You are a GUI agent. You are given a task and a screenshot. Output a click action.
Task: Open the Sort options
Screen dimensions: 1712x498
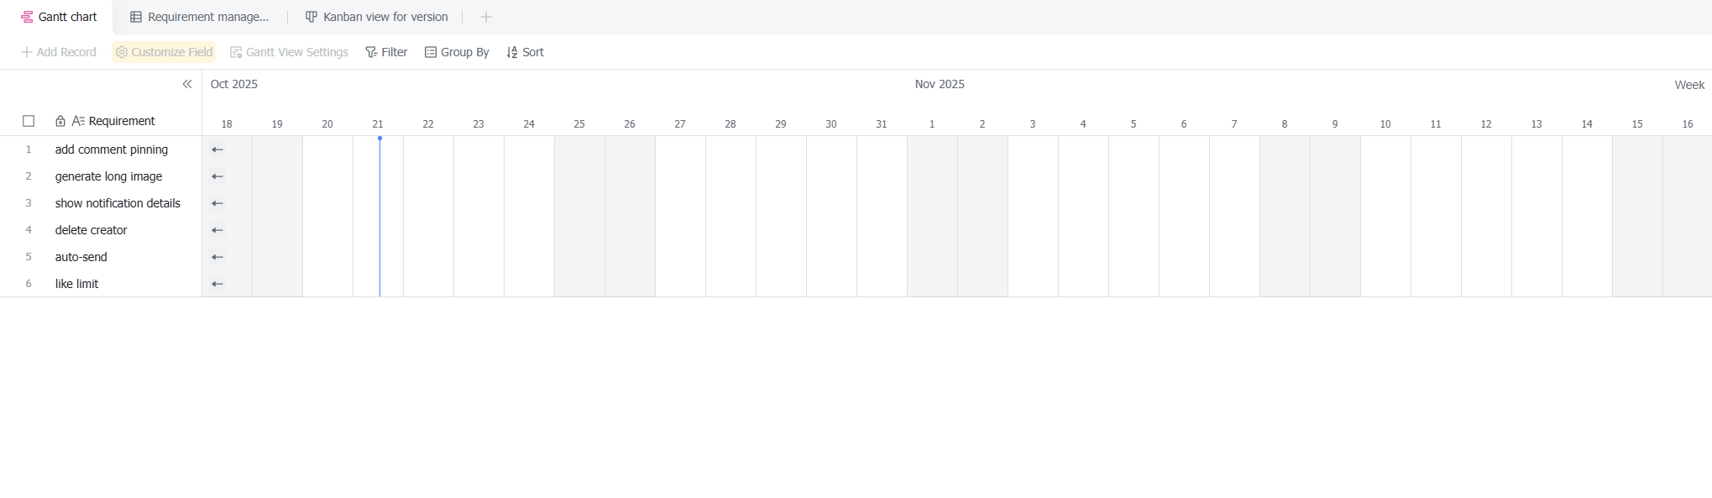[x=525, y=52]
